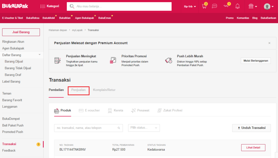This screenshot has height=158, width=278.
Task: Click the search icon in transaction filter
Action: click(x=119, y=128)
